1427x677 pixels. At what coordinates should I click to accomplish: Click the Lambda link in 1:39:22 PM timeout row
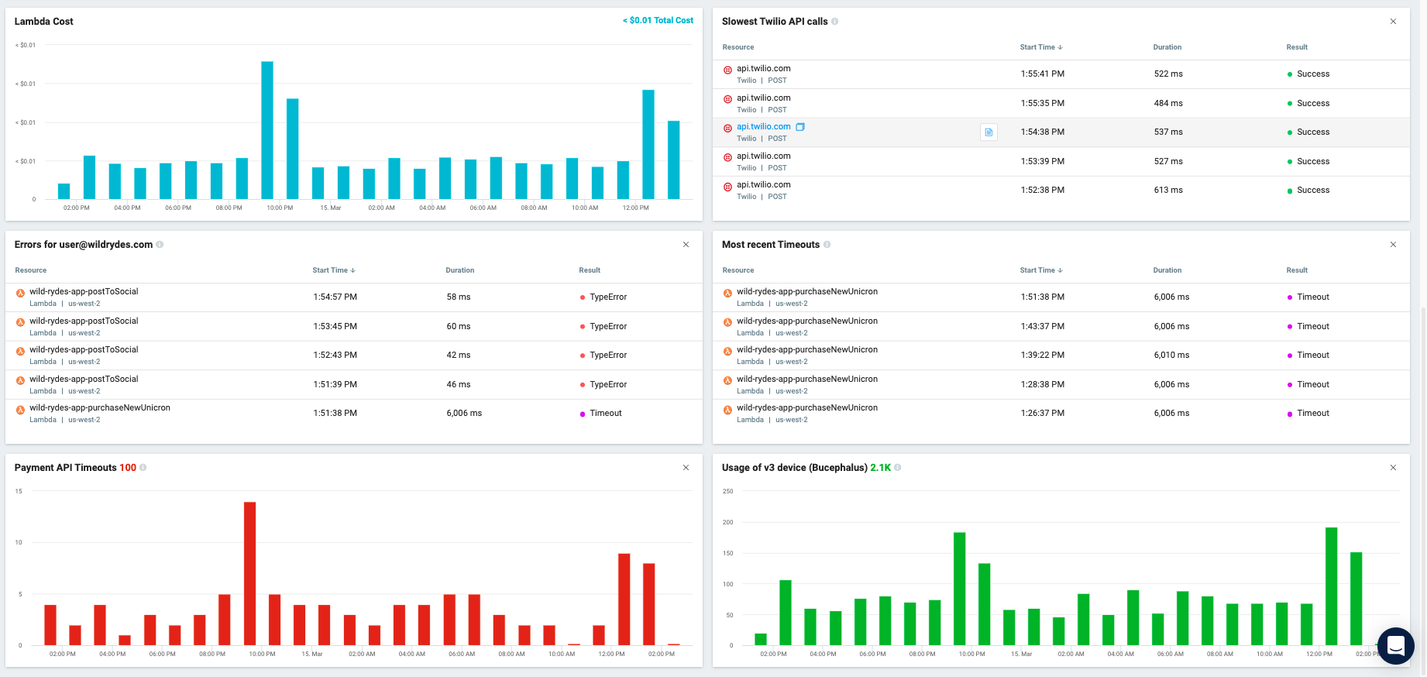tap(750, 362)
